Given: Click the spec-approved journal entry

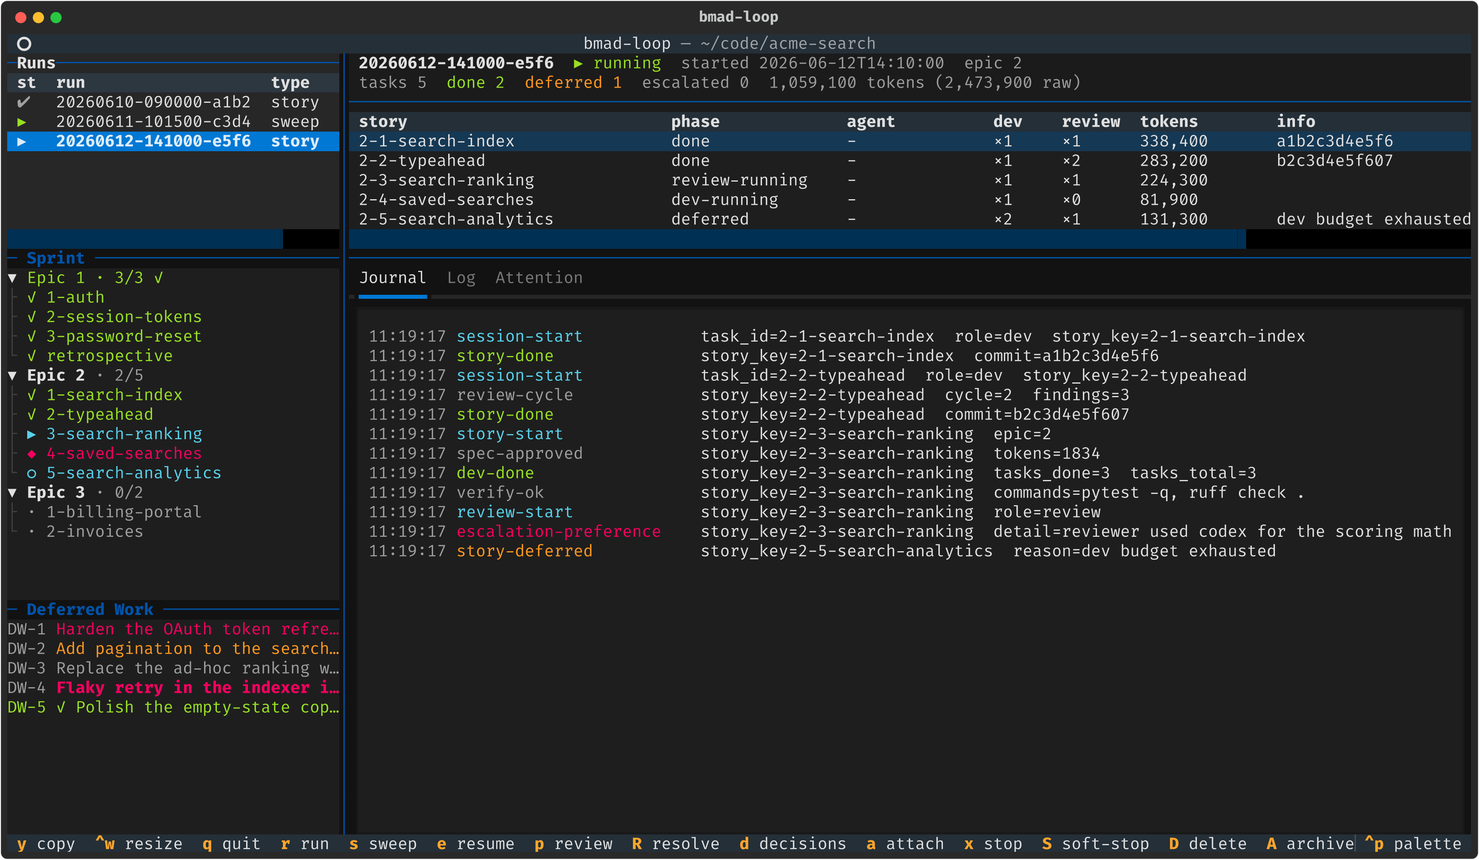Looking at the screenshot, I should pos(734,454).
